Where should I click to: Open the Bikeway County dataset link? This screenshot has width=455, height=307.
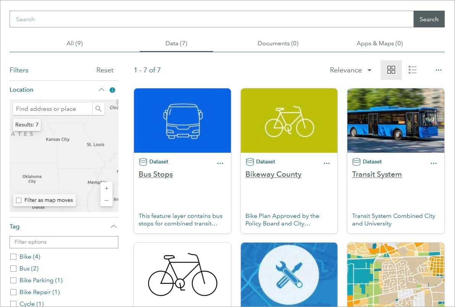(273, 174)
